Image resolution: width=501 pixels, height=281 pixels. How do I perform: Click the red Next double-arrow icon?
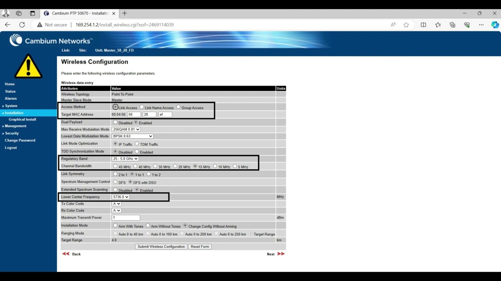coord(281,254)
